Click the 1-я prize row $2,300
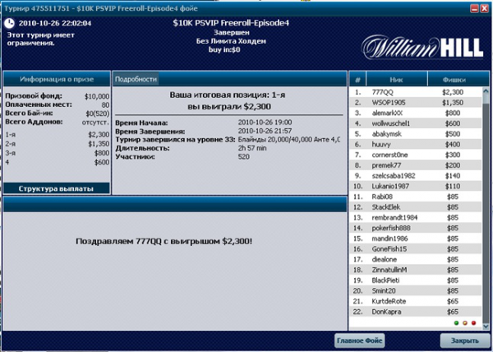This screenshot has height=352, width=493. (x=58, y=135)
